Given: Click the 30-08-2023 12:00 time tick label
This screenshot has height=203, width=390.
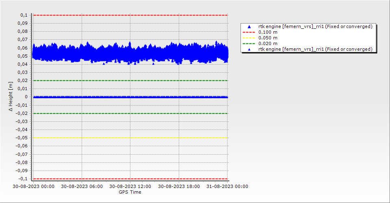Looking at the screenshot, I should pos(130,187).
